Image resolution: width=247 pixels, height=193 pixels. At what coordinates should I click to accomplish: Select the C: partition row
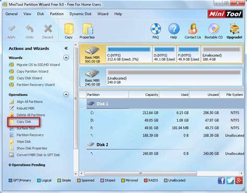(165, 113)
